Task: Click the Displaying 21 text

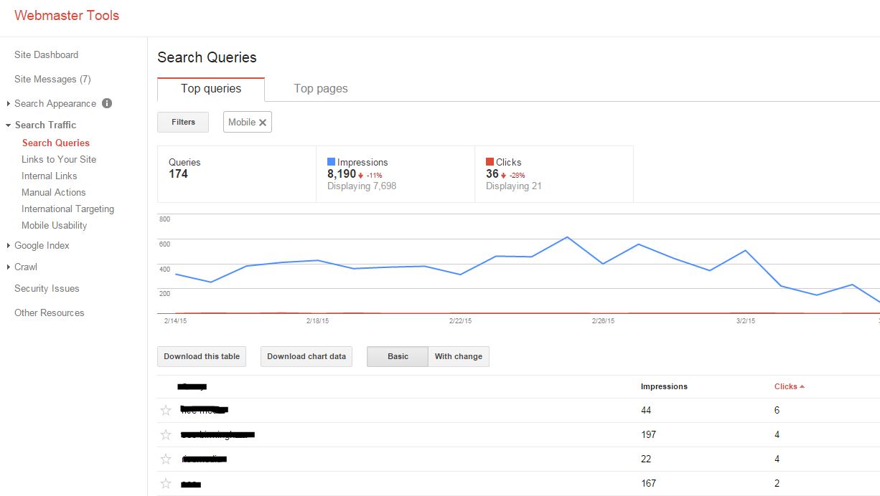Action: click(x=514, y=186)
